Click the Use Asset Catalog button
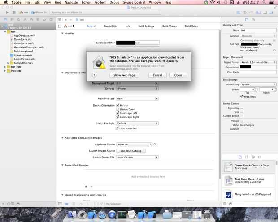 [131, 151]
